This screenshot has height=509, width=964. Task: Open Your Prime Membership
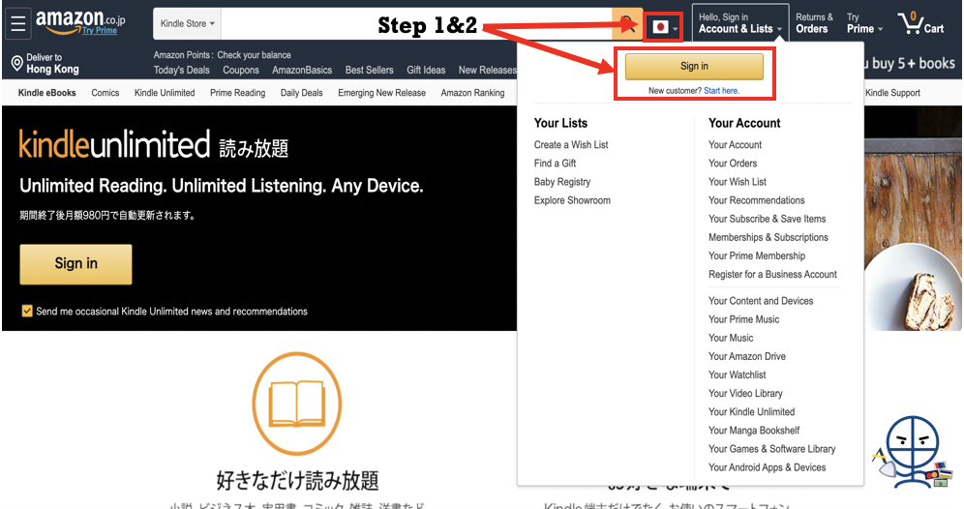[x=756, y=255]
